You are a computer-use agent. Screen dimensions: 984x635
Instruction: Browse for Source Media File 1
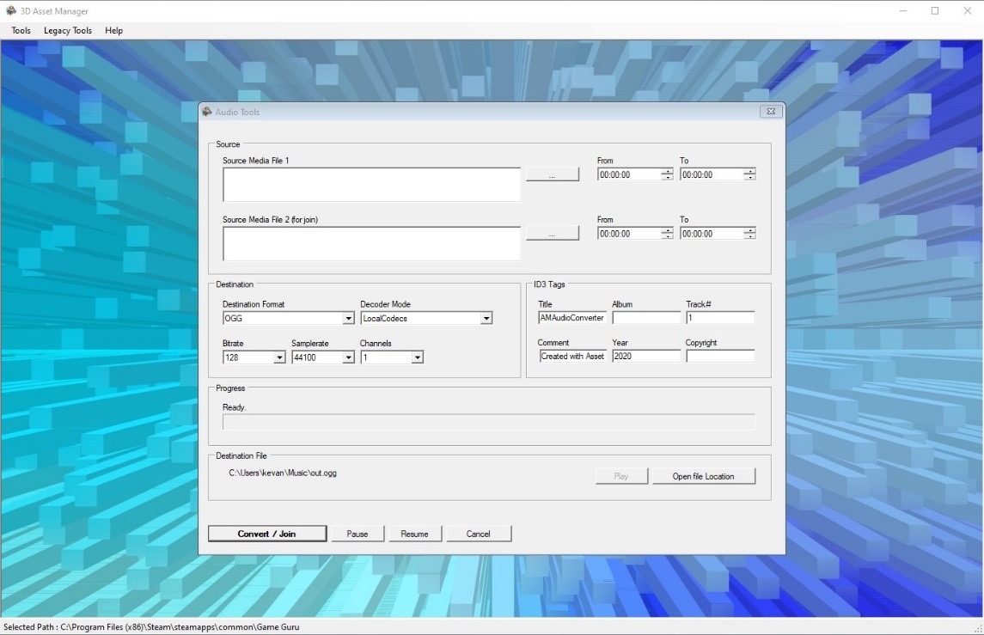[x=552, y=174]
